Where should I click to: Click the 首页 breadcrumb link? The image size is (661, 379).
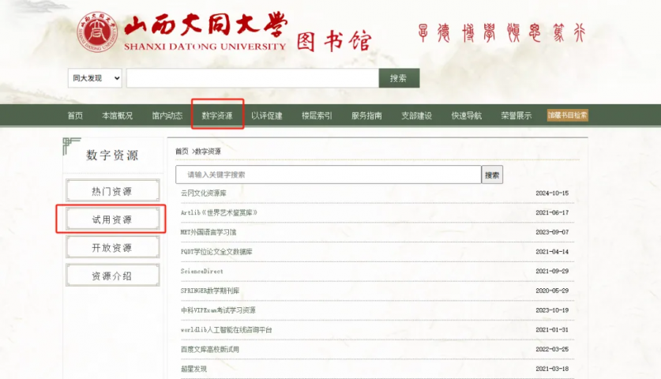tap(182, 151)
